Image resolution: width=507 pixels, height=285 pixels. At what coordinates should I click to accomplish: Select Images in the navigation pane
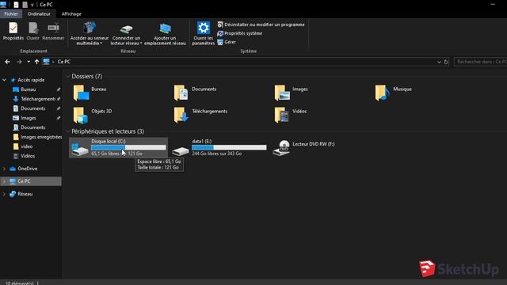click(29, 118)
